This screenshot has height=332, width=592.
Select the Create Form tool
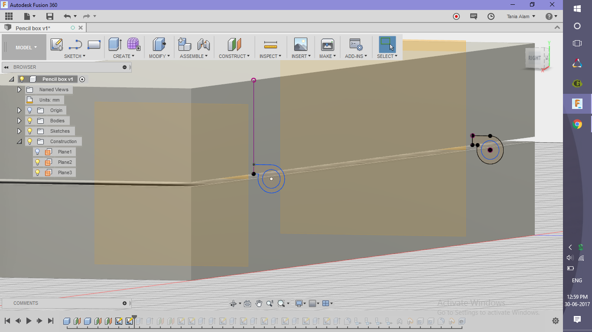coord(133,45)
